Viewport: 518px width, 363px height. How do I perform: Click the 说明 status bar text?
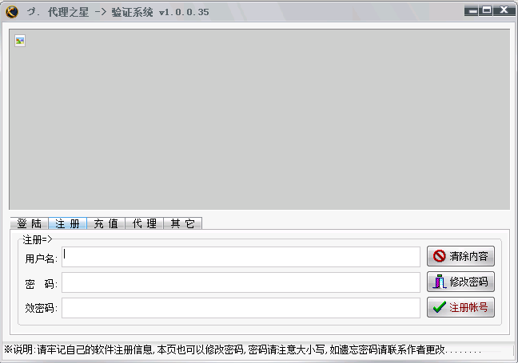(242, 349)
